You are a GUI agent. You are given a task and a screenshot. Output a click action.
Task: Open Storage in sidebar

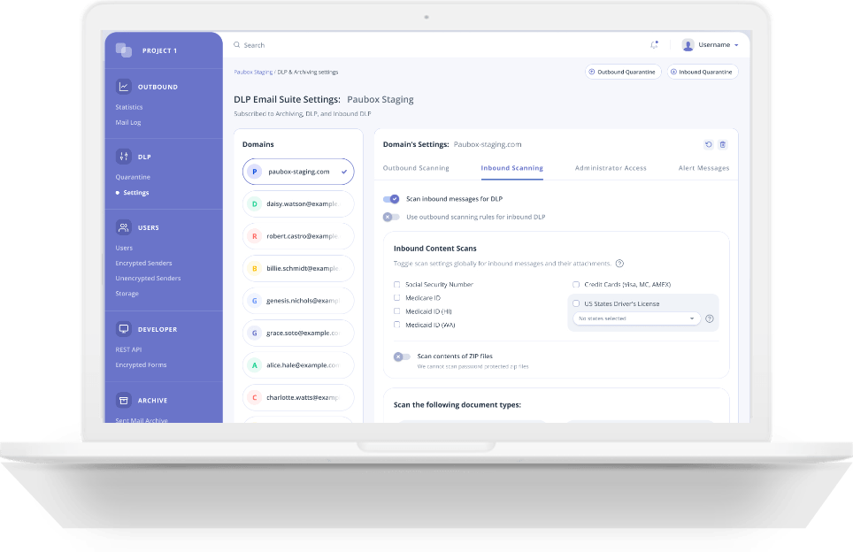click(127, 294)
